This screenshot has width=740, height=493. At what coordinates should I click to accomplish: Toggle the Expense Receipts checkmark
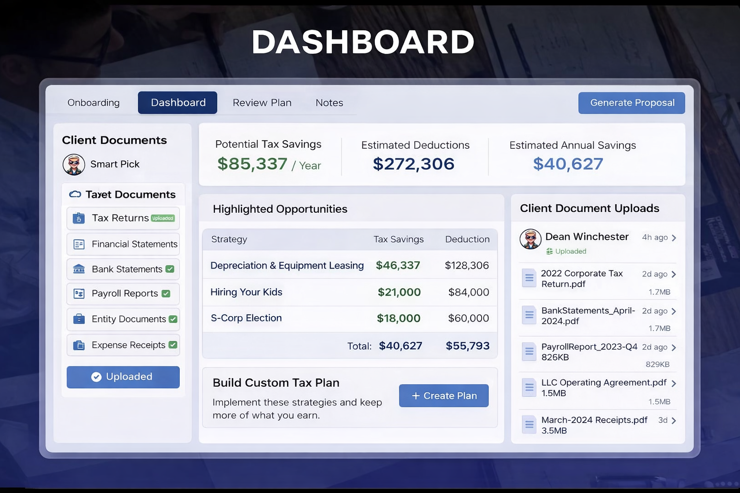(x=172, y=345)
